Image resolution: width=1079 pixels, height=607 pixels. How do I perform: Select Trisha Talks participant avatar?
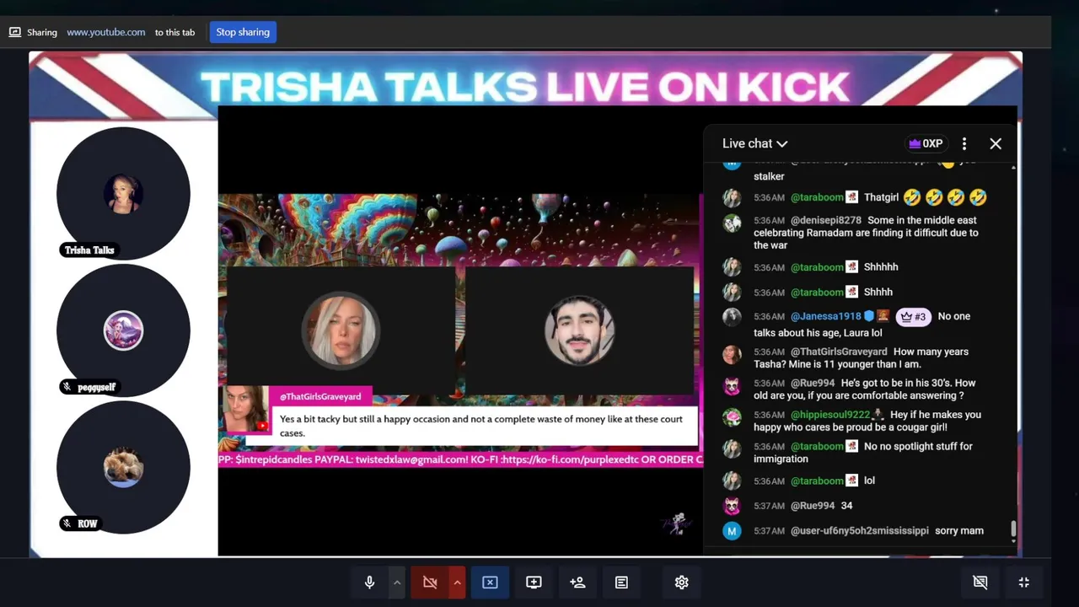(123, 194)
